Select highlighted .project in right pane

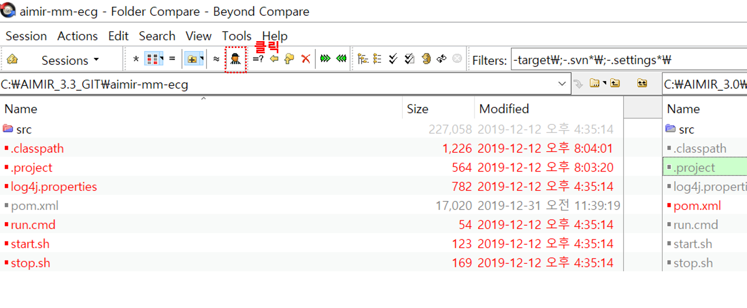point(705,167)
